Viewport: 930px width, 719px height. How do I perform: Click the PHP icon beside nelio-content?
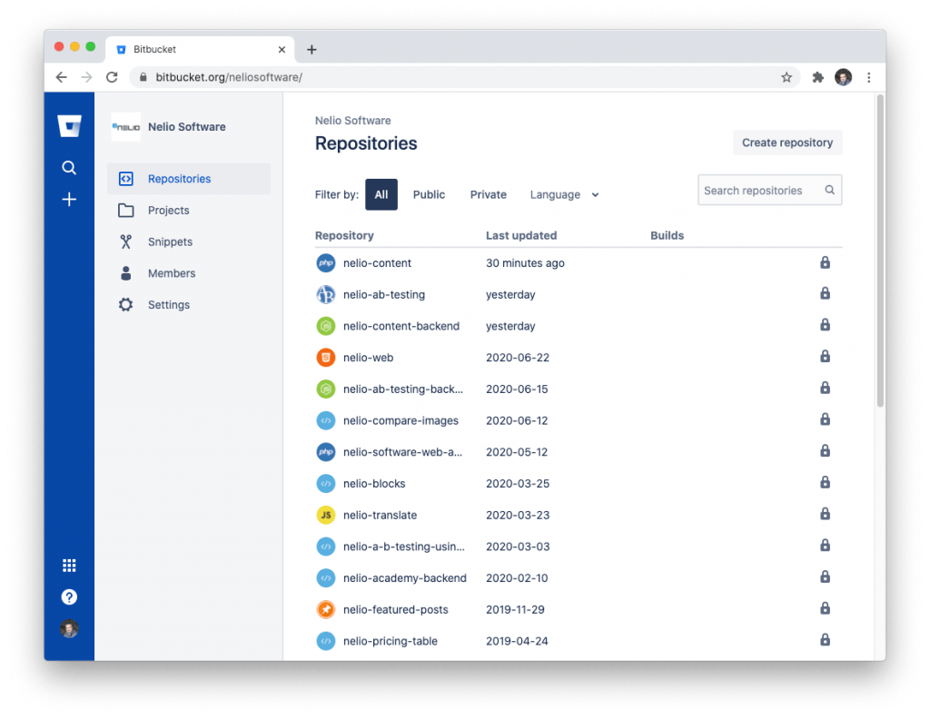point(325,261)
